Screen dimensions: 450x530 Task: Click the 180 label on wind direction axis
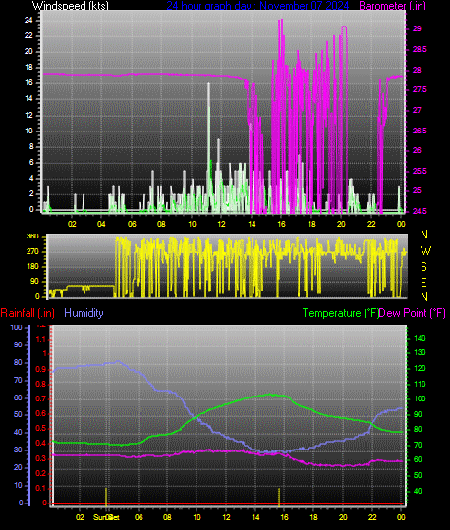click(32, 266)
